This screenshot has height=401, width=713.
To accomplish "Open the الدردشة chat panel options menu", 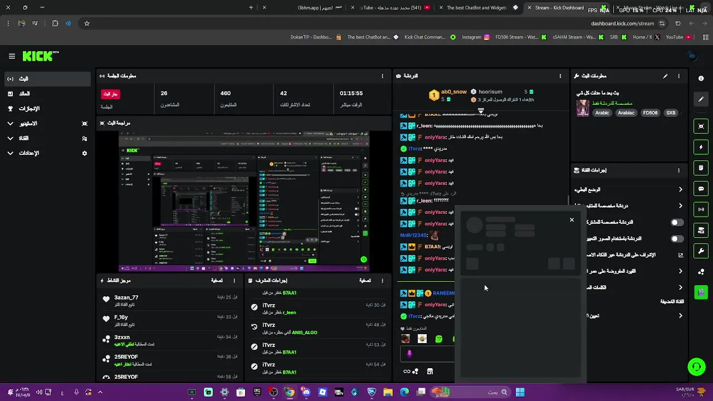I will [560, 76].
